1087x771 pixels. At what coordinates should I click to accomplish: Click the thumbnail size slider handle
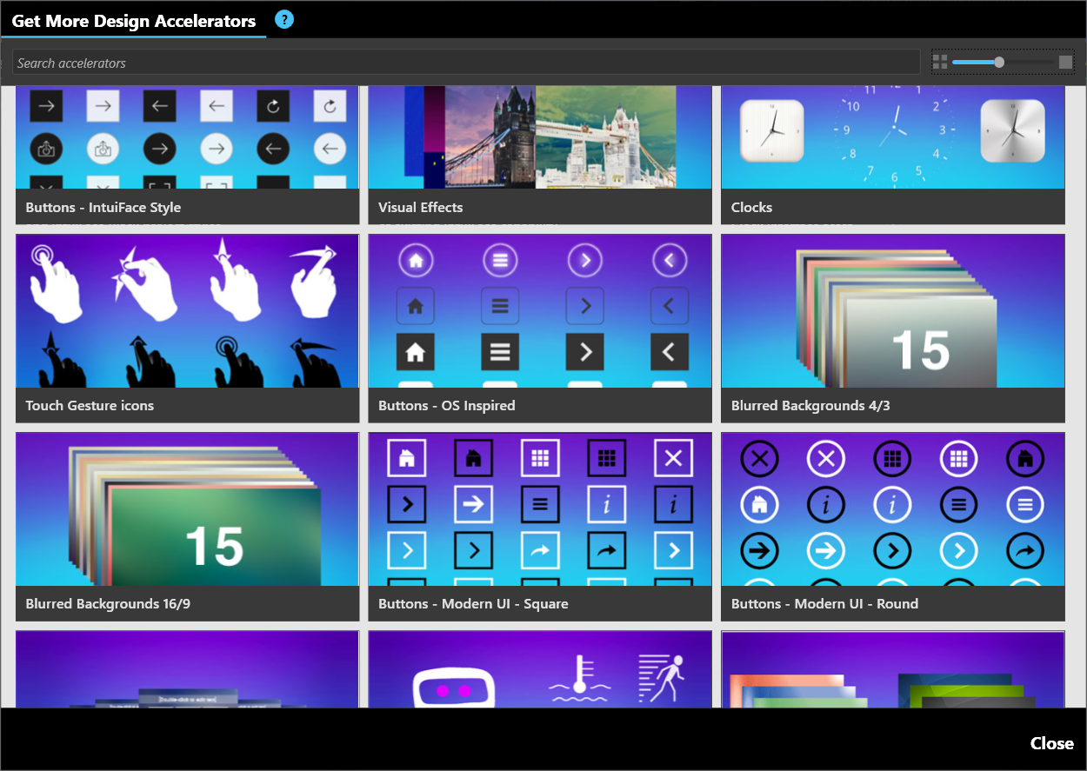point(999,62)
